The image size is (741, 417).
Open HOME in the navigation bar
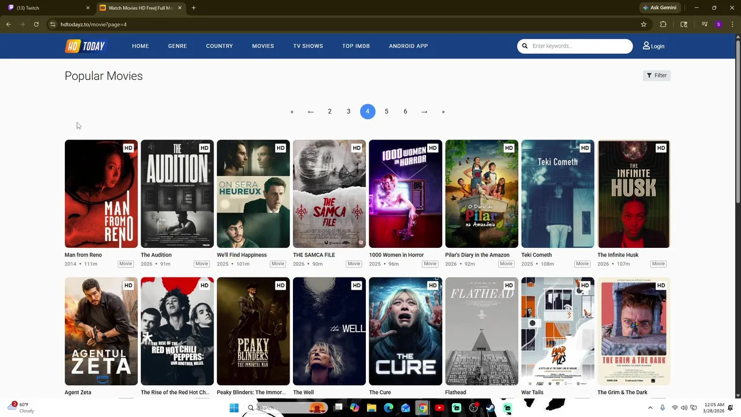pos(140,46)
